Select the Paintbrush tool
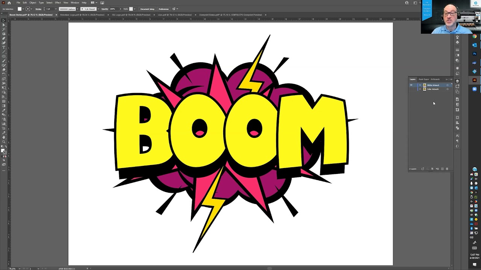 (x=4, y=61)
